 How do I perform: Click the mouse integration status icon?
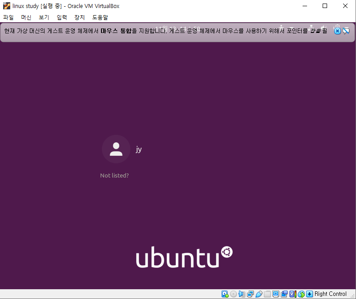(301, 294)
